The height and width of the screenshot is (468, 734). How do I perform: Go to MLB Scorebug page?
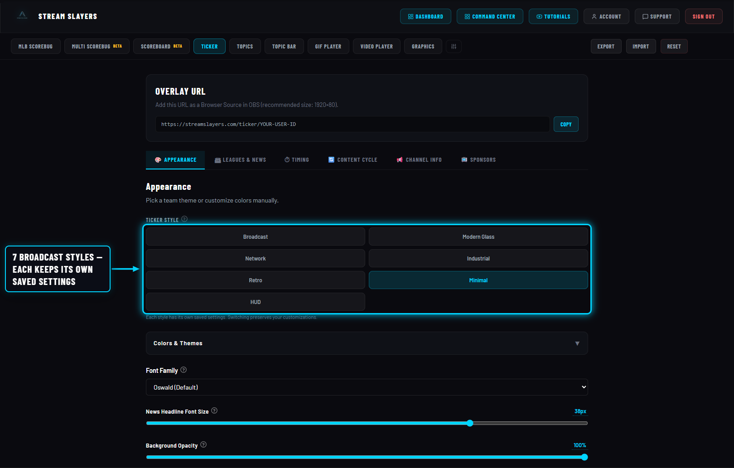tap(36, 47)
